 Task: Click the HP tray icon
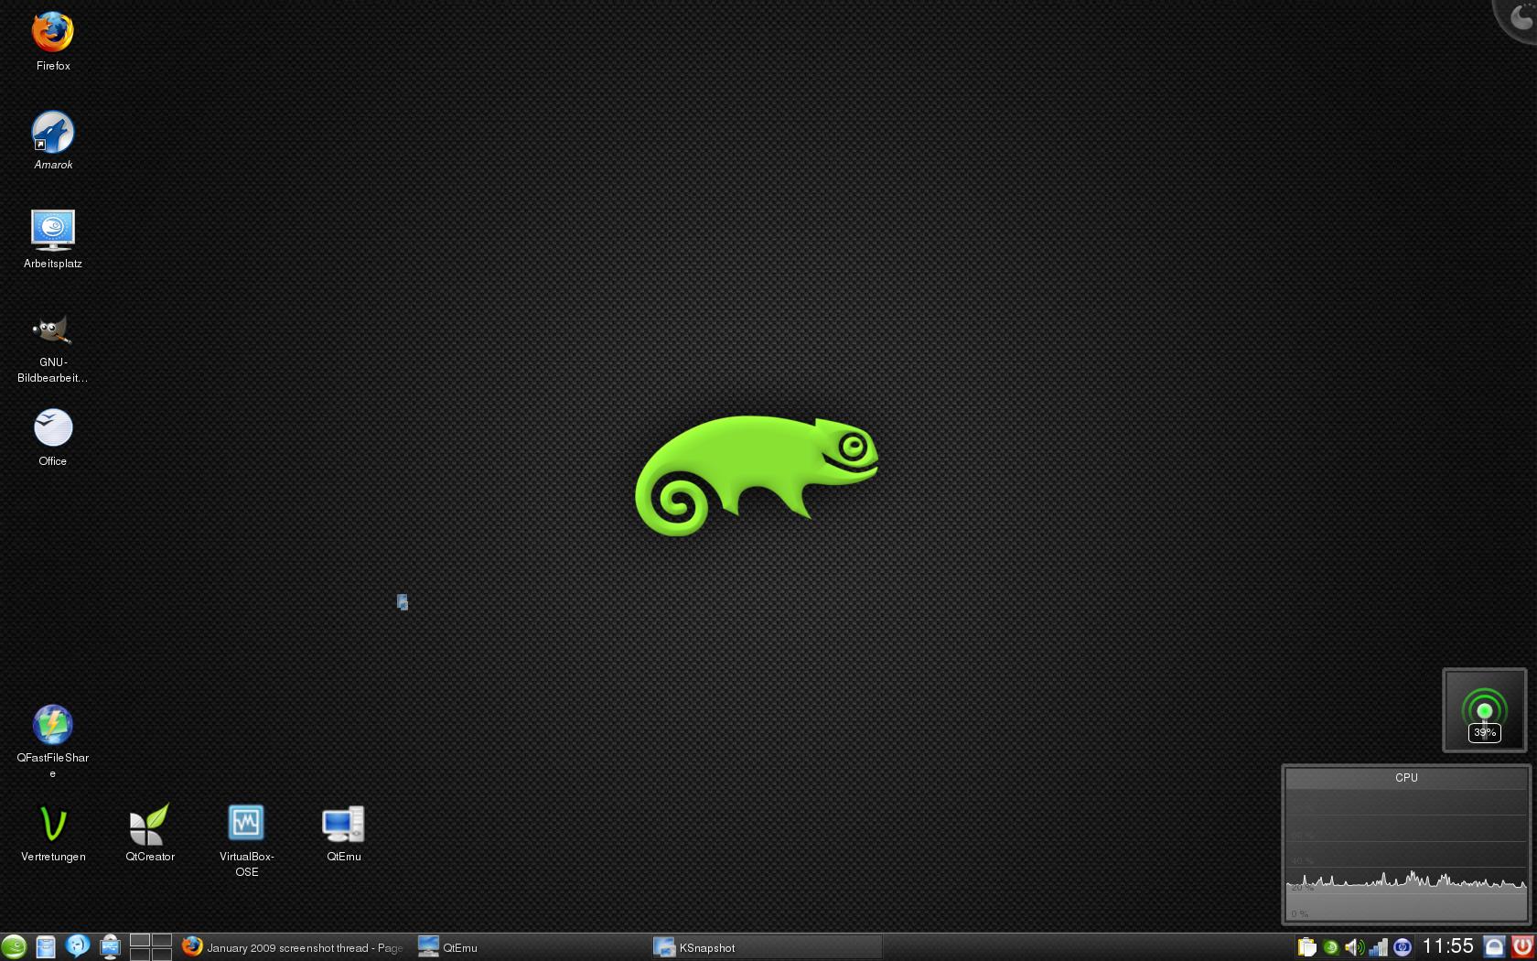click(1402, 947)
